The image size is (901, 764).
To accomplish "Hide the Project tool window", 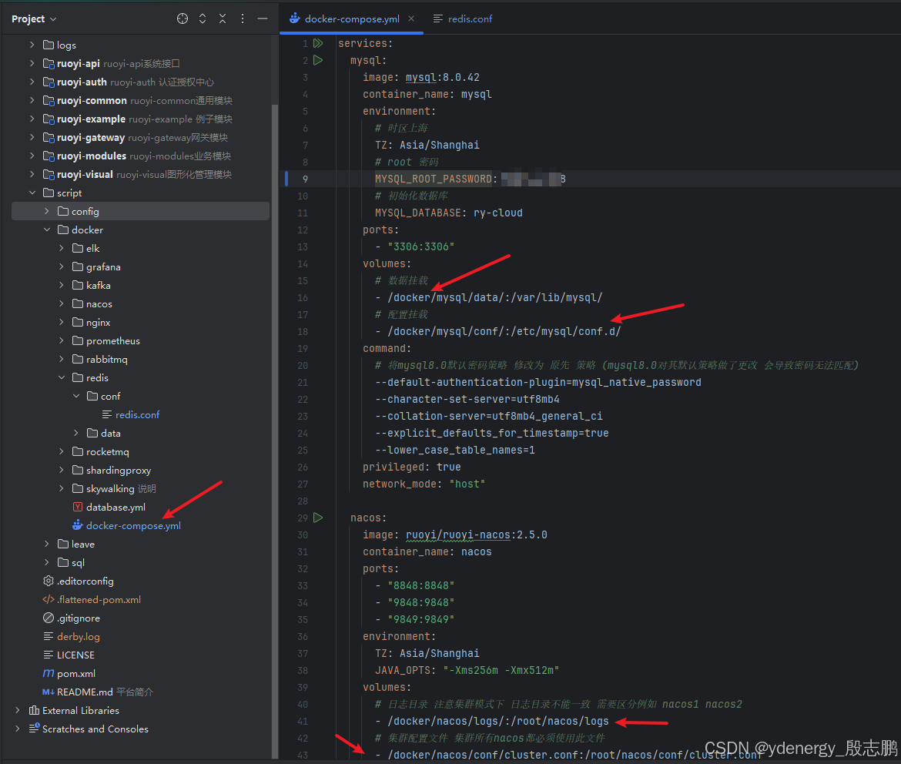I will 263,18.
